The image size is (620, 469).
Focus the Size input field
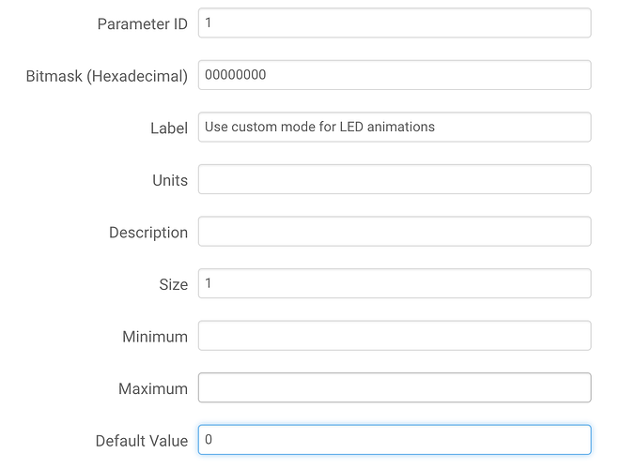pyautogui.click(x=395, y=283)
